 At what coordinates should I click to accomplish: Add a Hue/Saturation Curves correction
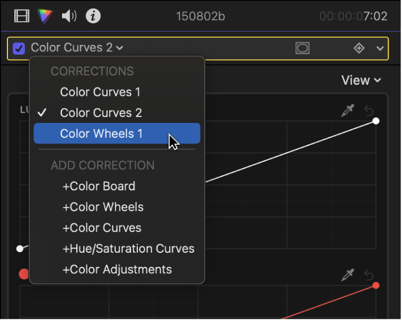point(128,248)
